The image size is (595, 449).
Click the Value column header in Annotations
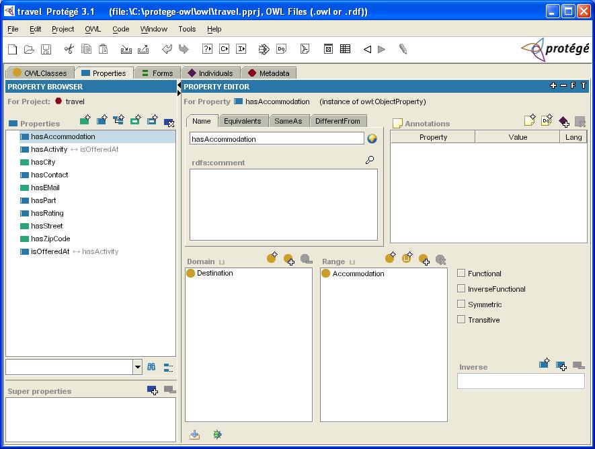[518, 137]
